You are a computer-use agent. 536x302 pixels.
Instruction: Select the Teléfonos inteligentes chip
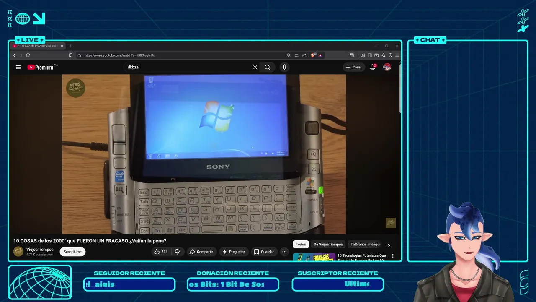point(366,244)
